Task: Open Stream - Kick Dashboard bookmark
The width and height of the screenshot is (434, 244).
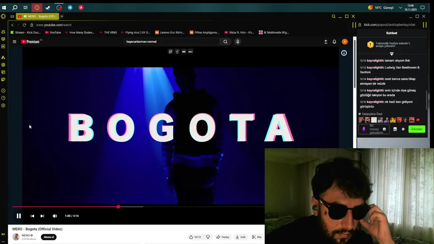Action: coord(25,33)
